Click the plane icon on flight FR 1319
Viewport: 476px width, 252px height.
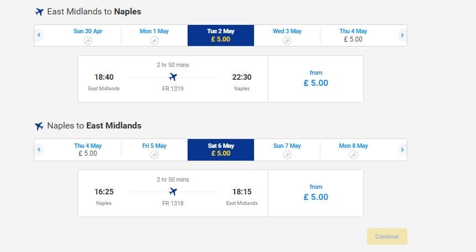173,77
